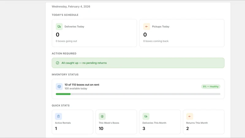Click the 'TODAY'S SCHEDULE' heading
The width and height of the screenshot is (245, 138).
(65, 15)
